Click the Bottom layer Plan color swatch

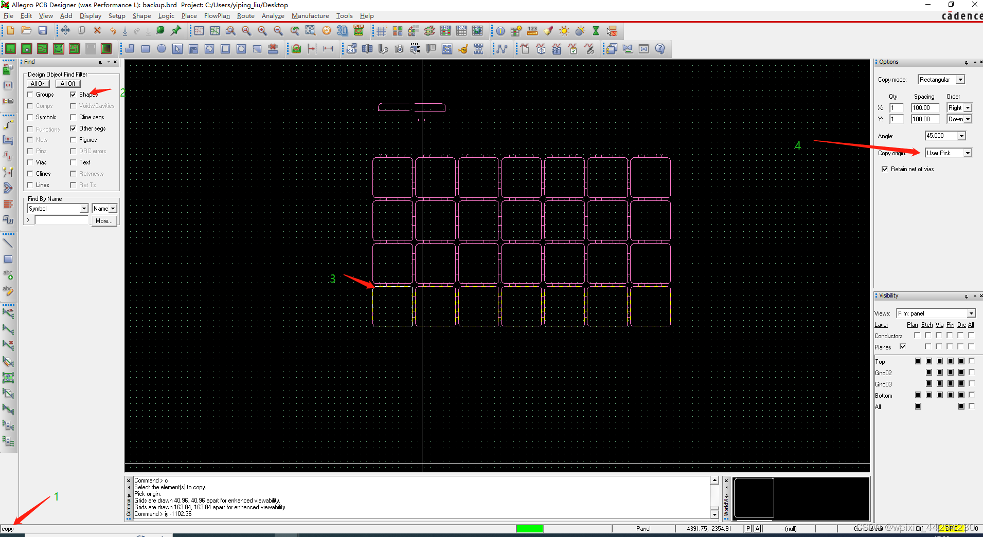click(x=918, y=395)
